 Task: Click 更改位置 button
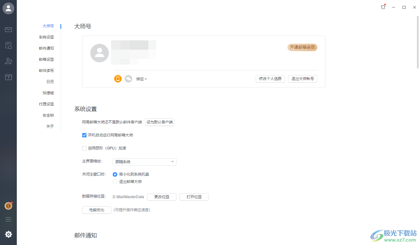[162, 197]
